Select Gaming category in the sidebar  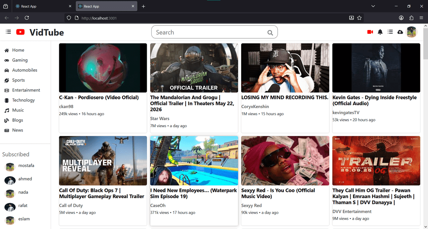20,60
